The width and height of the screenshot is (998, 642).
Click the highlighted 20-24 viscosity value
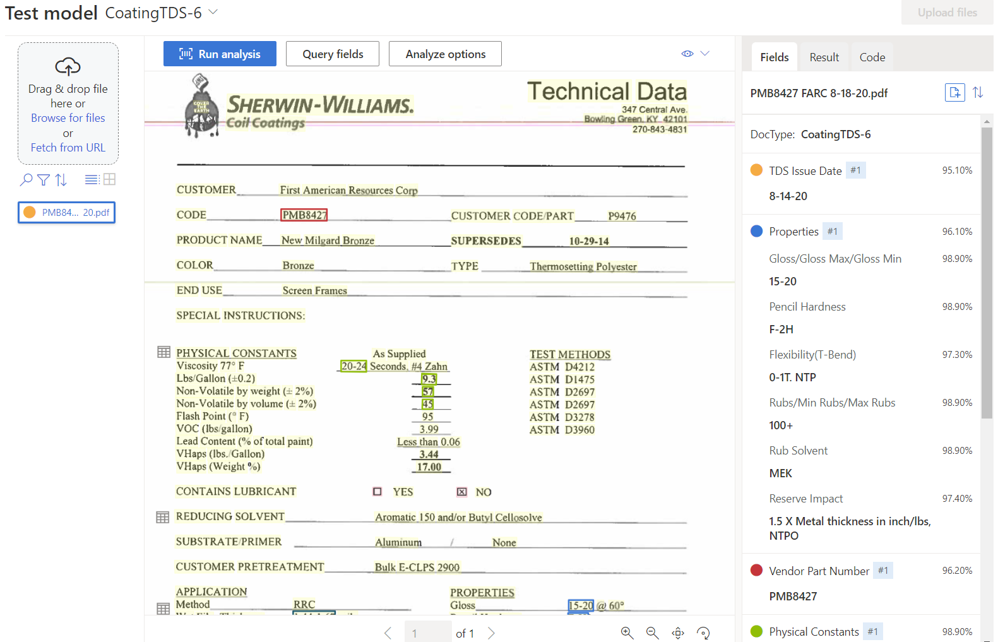tap(353, 366)
